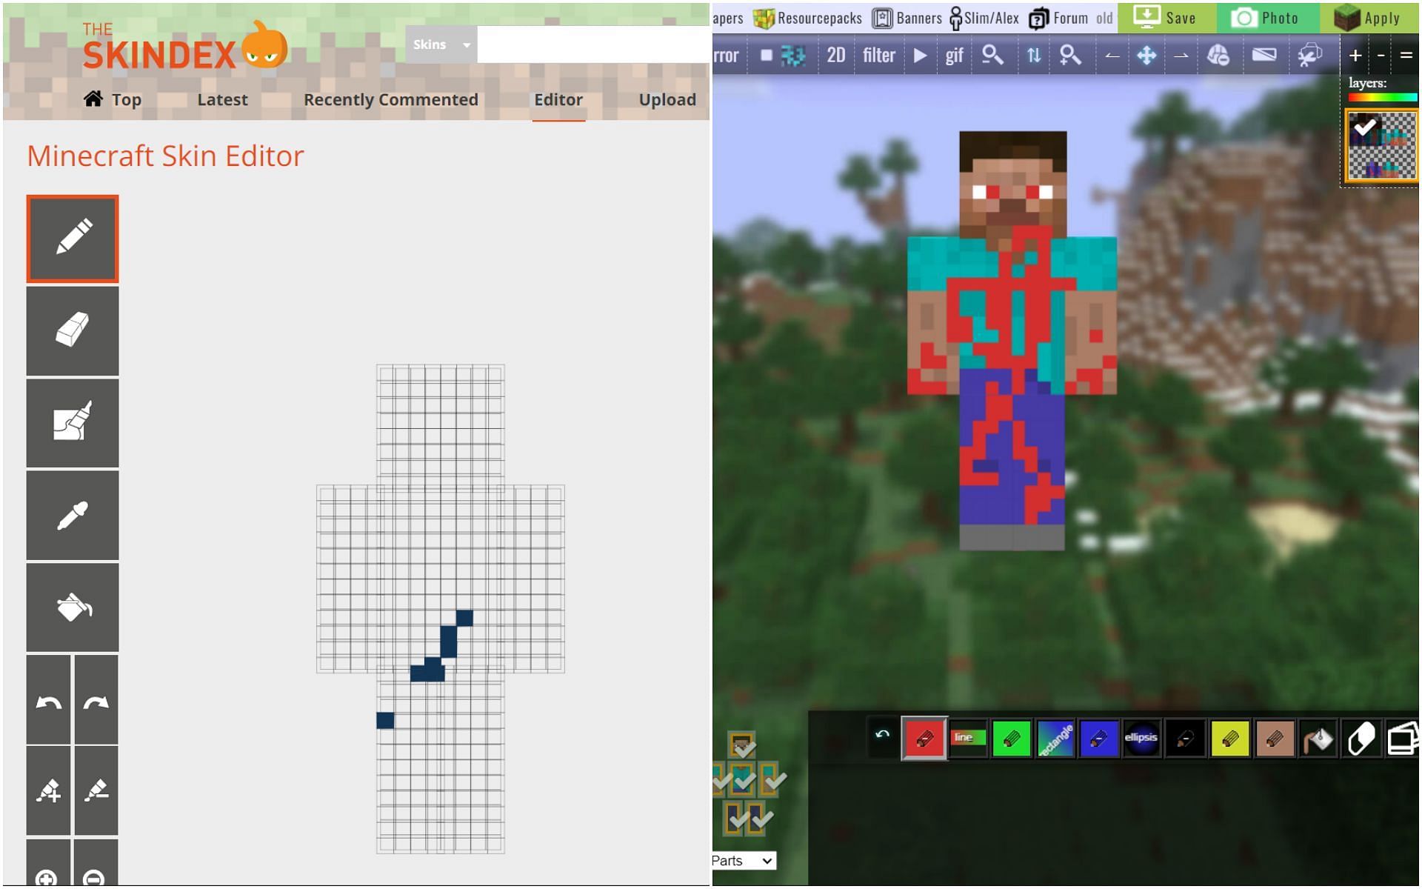Select the Pencil/Draw tool
The width and height of the screenshot is (1422, 889).
click(x=72, y=238)
